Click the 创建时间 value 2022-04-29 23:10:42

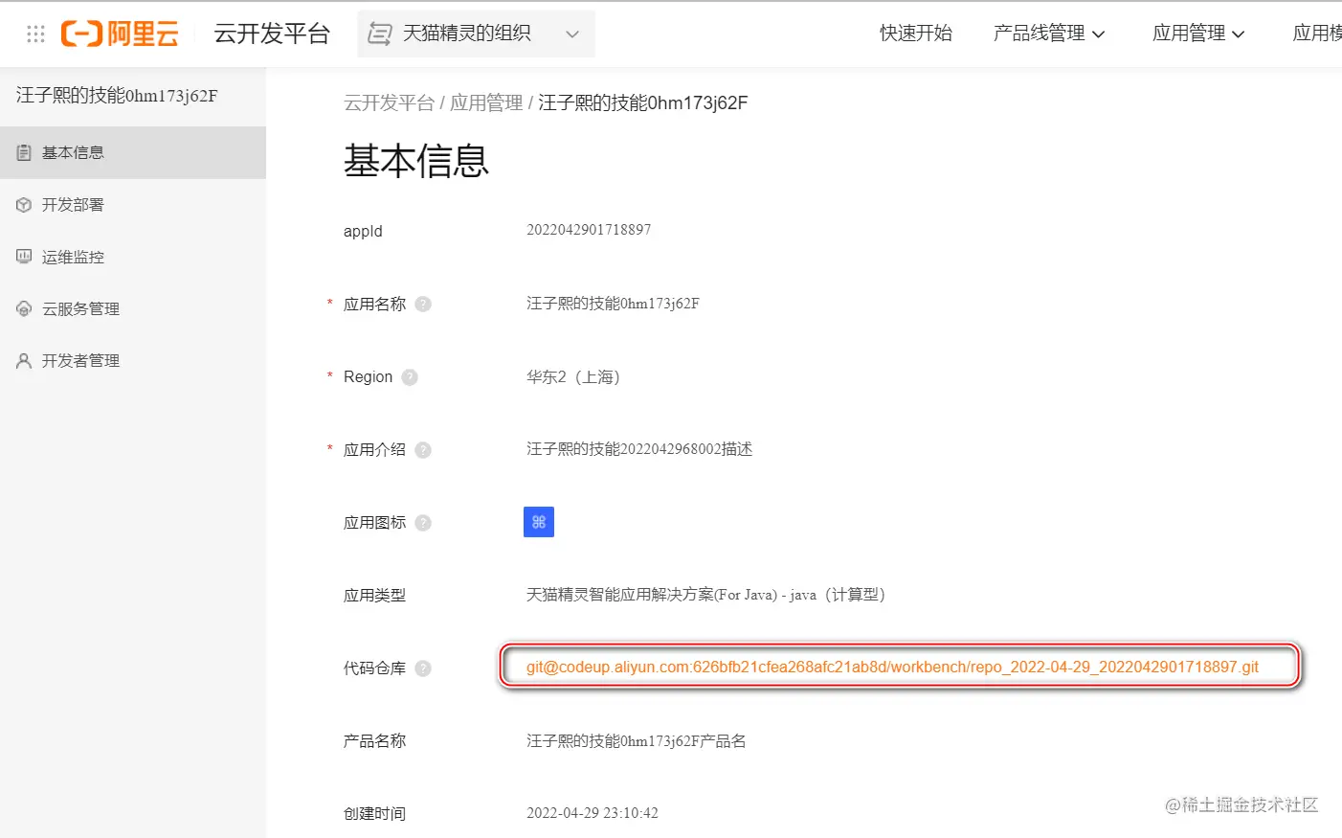point(593,813)
